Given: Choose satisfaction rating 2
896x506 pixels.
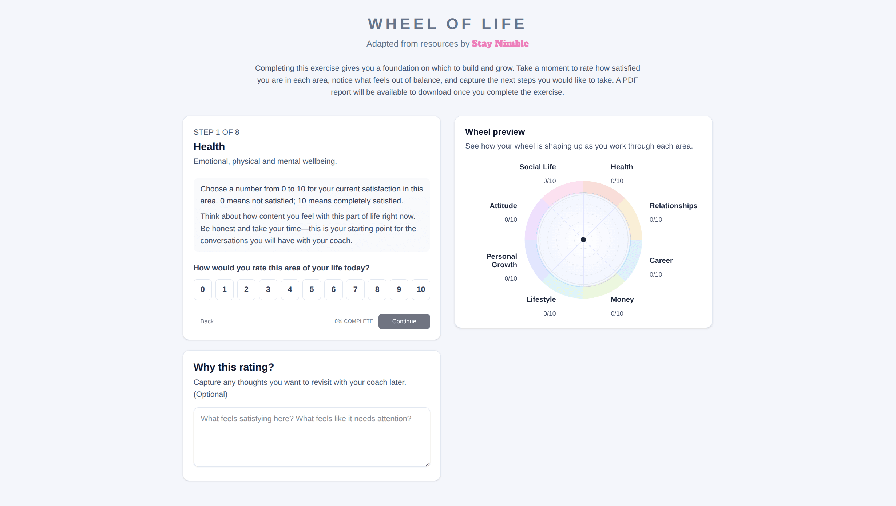Looking at the screenshot, I should 246,289.
